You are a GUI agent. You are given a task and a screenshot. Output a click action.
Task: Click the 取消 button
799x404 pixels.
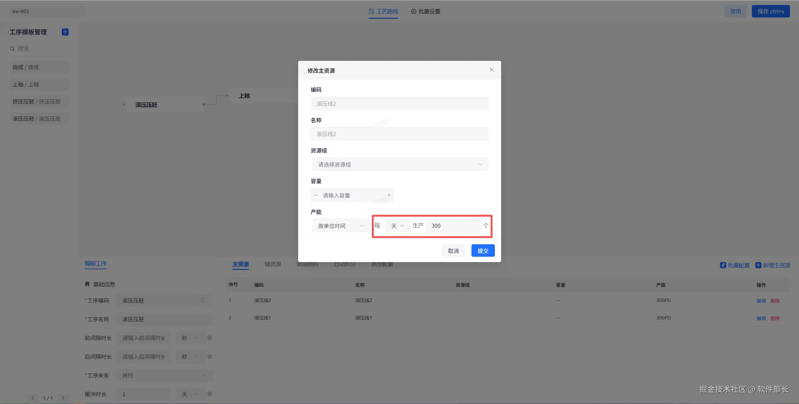[x=453, y=251]
